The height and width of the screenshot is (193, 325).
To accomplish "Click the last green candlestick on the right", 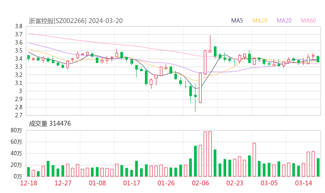I will click(318, 59).
